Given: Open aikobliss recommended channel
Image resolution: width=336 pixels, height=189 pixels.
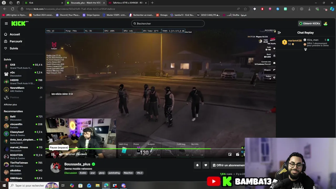Looking at the screenshot, I should [23, 172].
